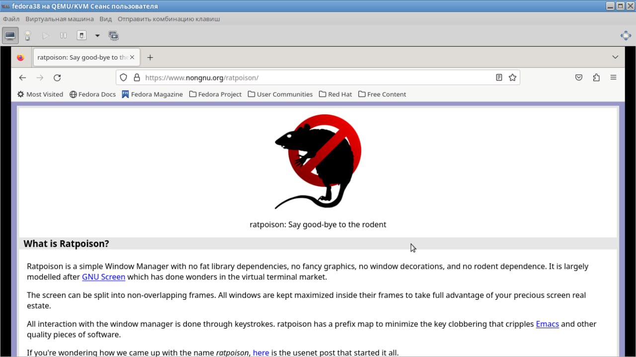Open shutdown options dropdown arrow
The width and height of the screenshot is (636, 357).
pyautogui.click(x=97, y=36)
